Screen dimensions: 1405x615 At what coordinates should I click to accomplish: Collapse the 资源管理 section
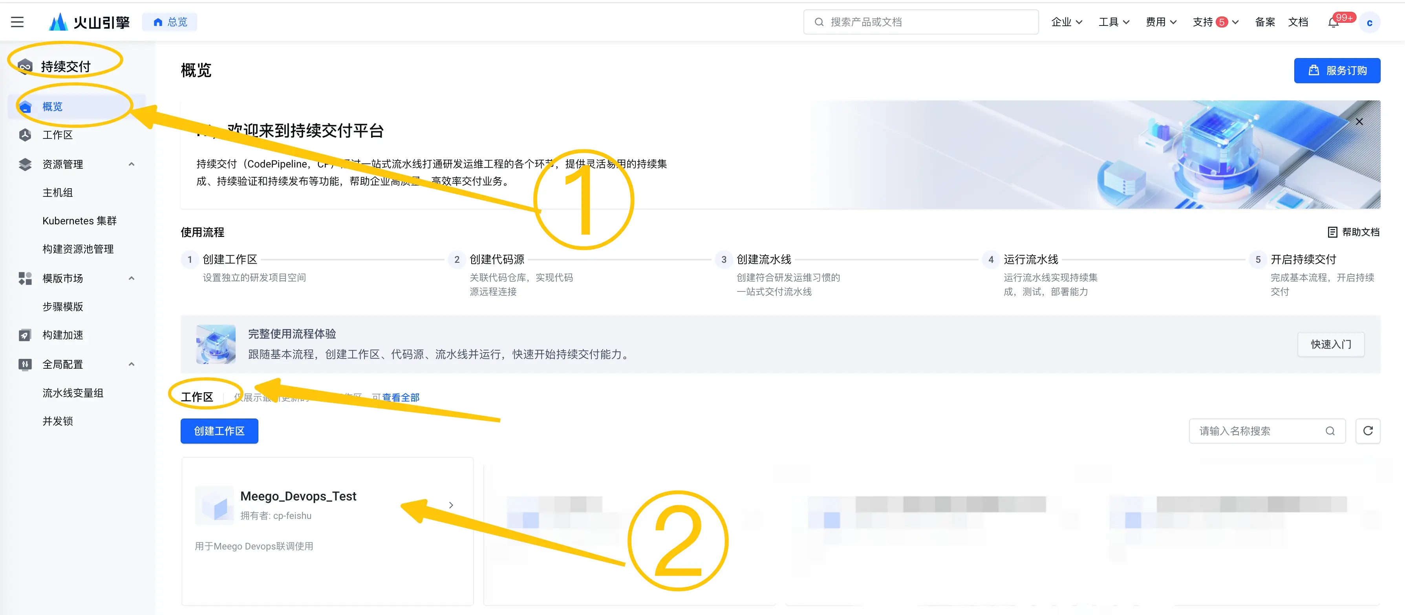[132, 164]
